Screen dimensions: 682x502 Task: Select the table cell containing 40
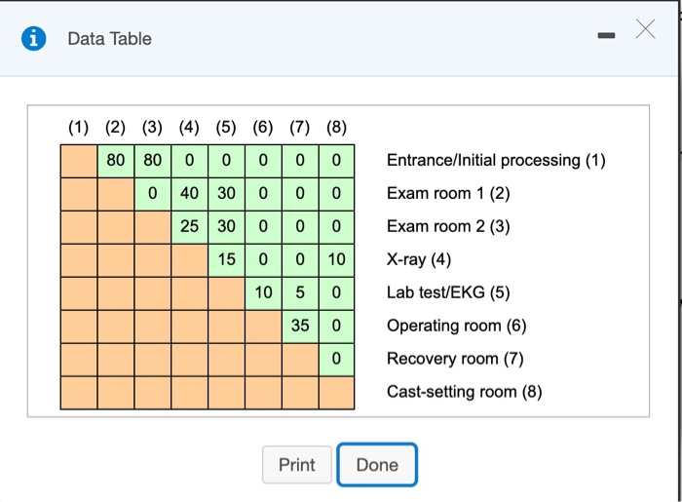[x=189, y=194]
